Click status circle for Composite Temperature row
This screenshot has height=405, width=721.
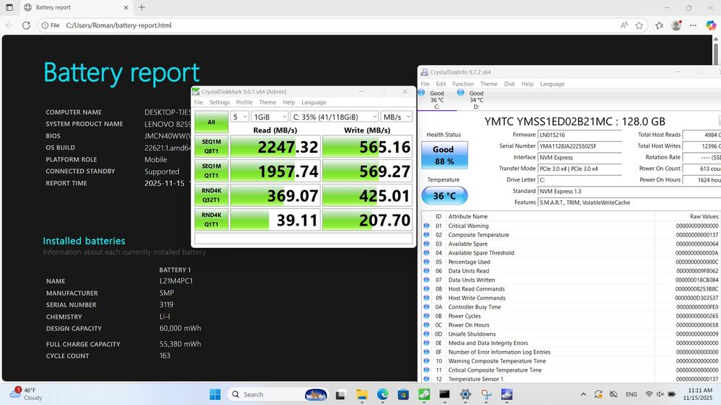[426, 235]
